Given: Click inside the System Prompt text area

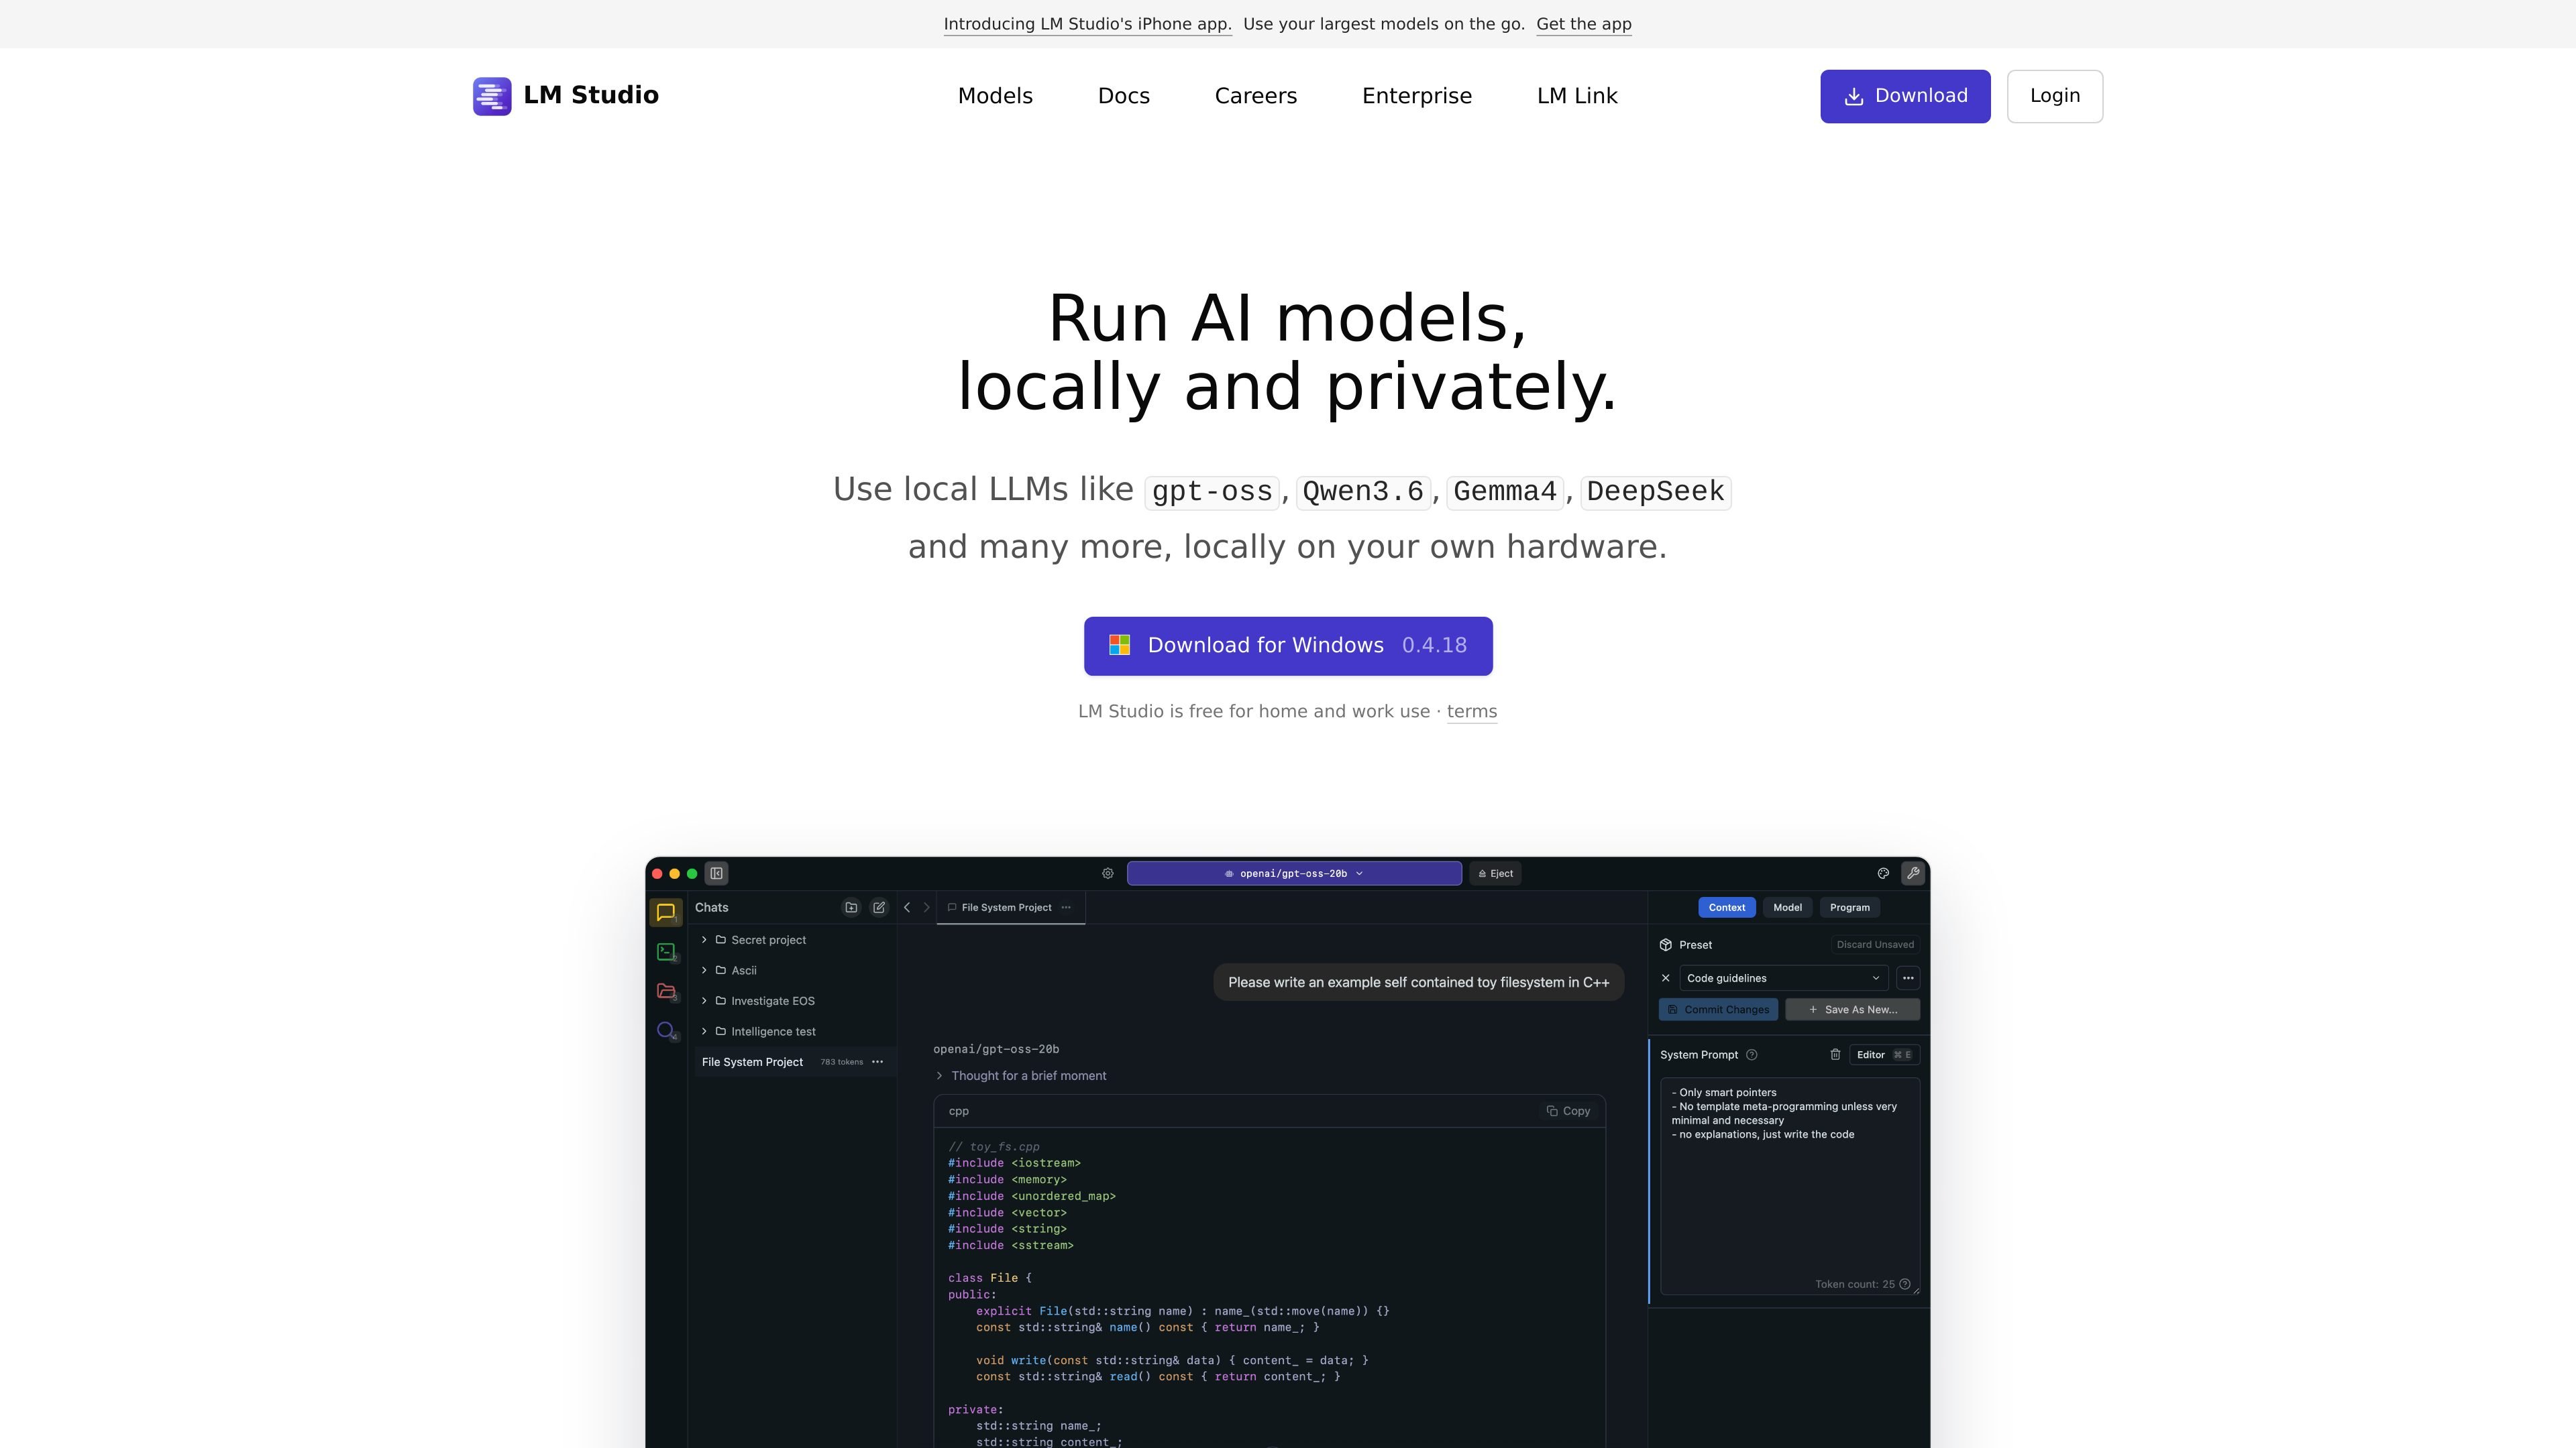Looking at the screenshot, I should [1790, 1186].
